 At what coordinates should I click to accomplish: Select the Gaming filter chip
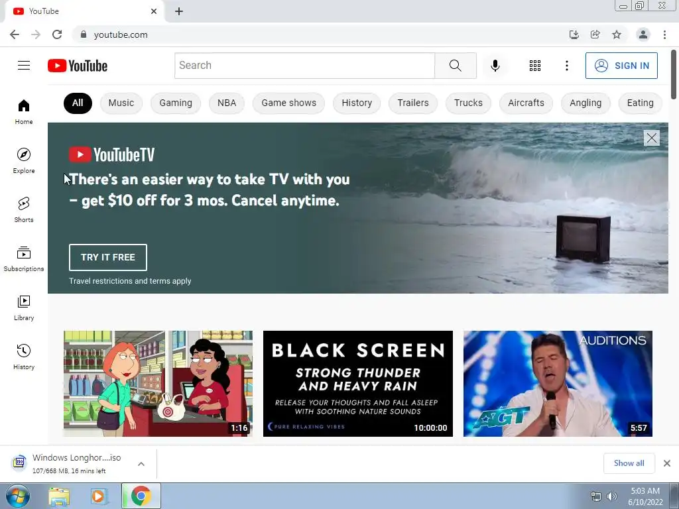click(176, 103)
